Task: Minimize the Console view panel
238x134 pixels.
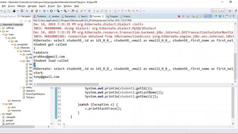Action: pyautogui.click(x=234, y=16)
